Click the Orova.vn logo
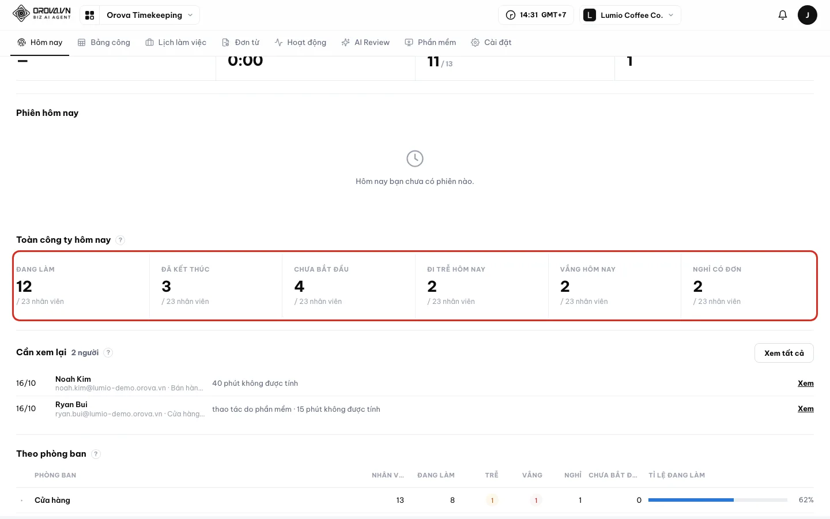The image size is (830, 519). point(41,13)
